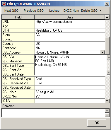Edit DXCC Num value 291

pyautogui.click(x=70, y=96)
